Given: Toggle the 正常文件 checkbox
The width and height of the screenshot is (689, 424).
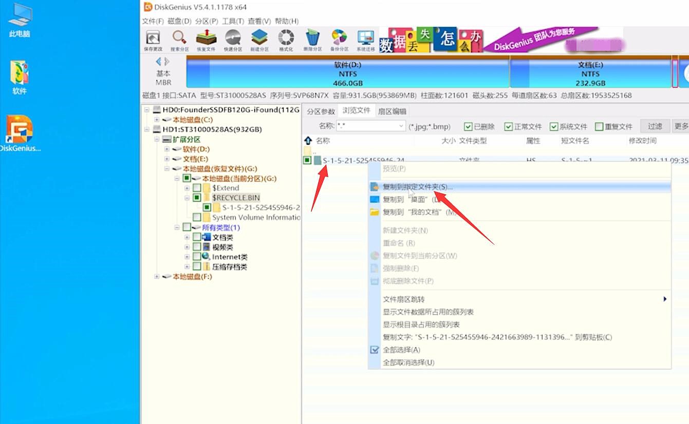Looking at the screenshot, I should coord(509,127).
